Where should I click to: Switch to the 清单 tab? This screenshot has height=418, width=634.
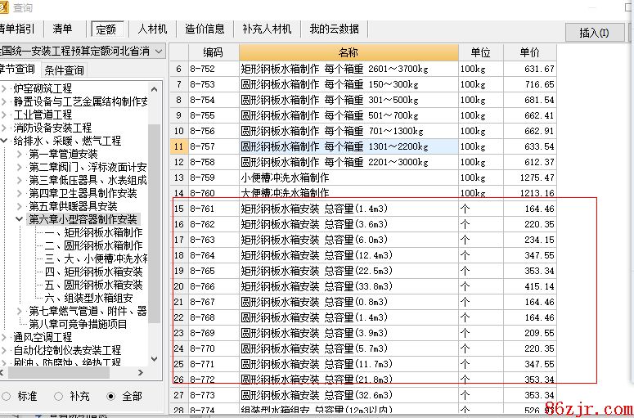pyautogui.click(x=62, y=29)
